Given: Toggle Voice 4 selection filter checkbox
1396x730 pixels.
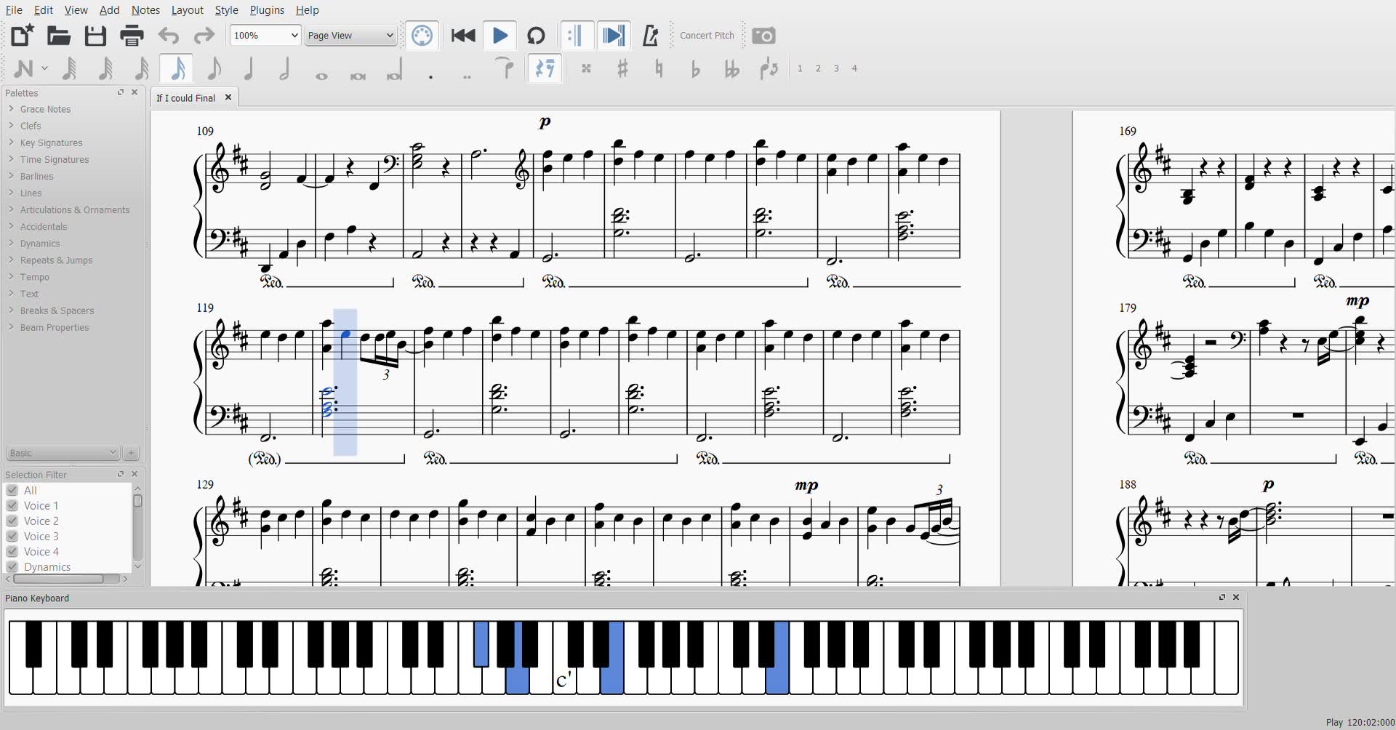Looking at the screenshot, I should [x=12, y=551].
